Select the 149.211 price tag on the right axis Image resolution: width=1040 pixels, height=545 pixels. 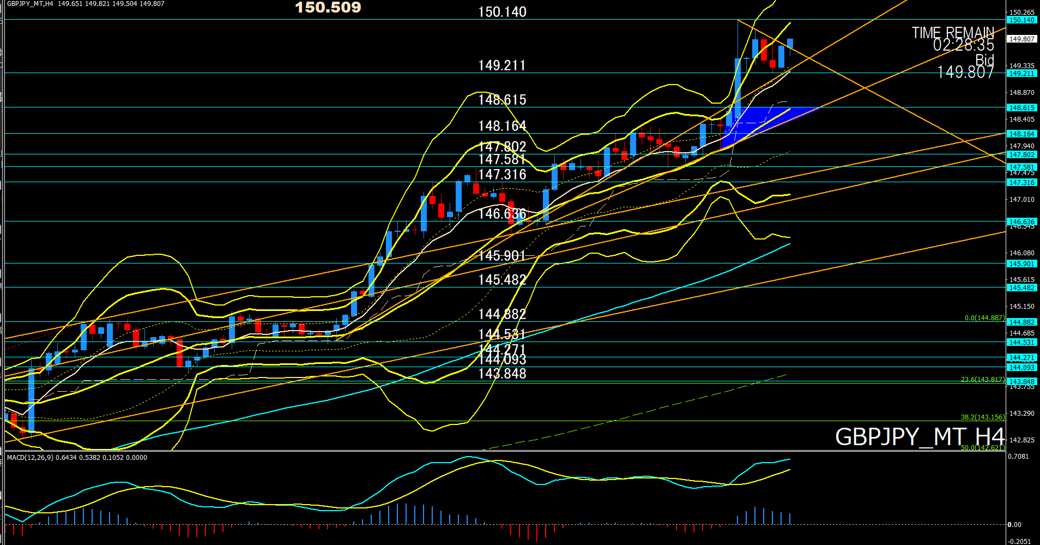point(1021,74)
